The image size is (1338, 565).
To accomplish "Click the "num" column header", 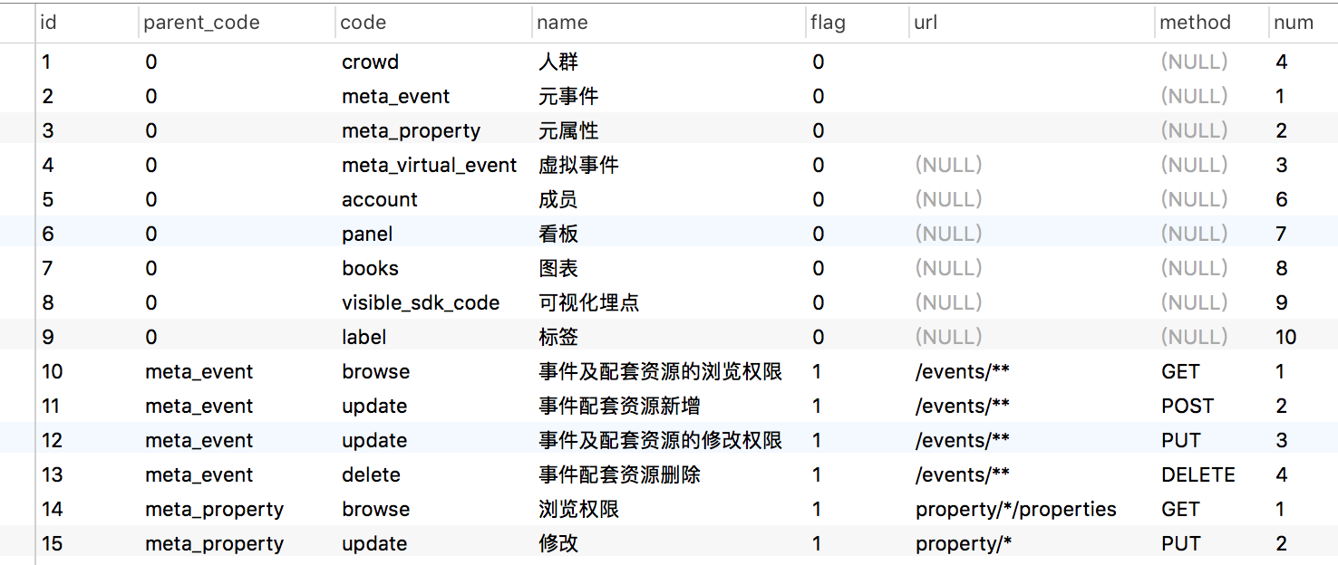I will click(x=1293, y=23).
